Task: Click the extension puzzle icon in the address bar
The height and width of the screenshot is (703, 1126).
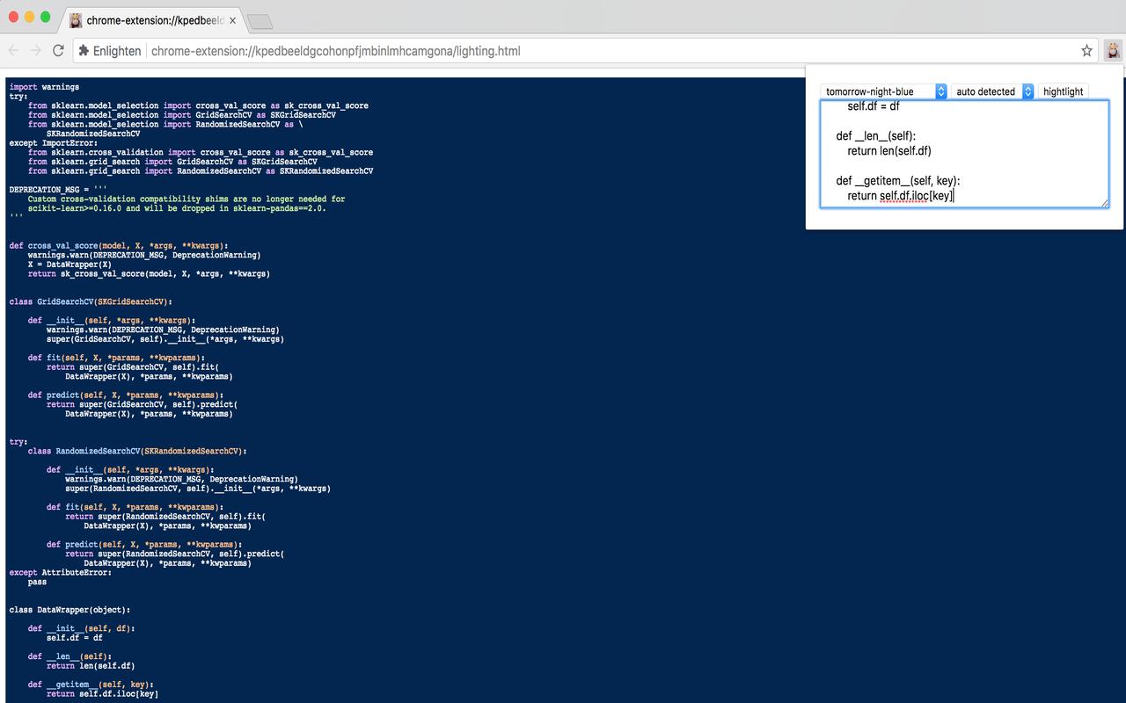Action: click(84, 51)
